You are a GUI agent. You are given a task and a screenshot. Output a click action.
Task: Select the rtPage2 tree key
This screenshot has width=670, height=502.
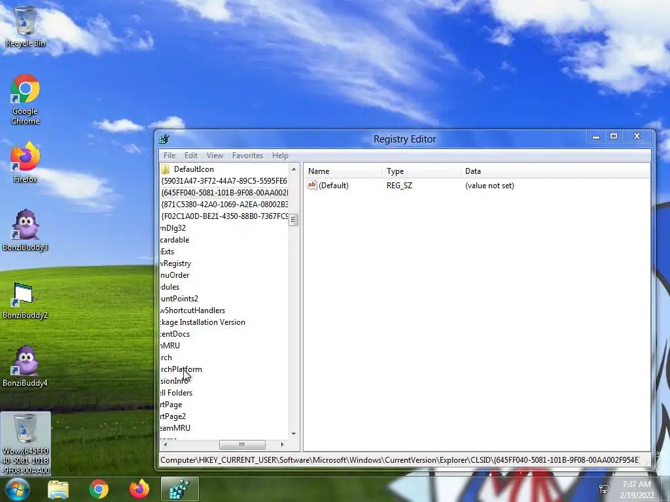click(x=173, y=416)
